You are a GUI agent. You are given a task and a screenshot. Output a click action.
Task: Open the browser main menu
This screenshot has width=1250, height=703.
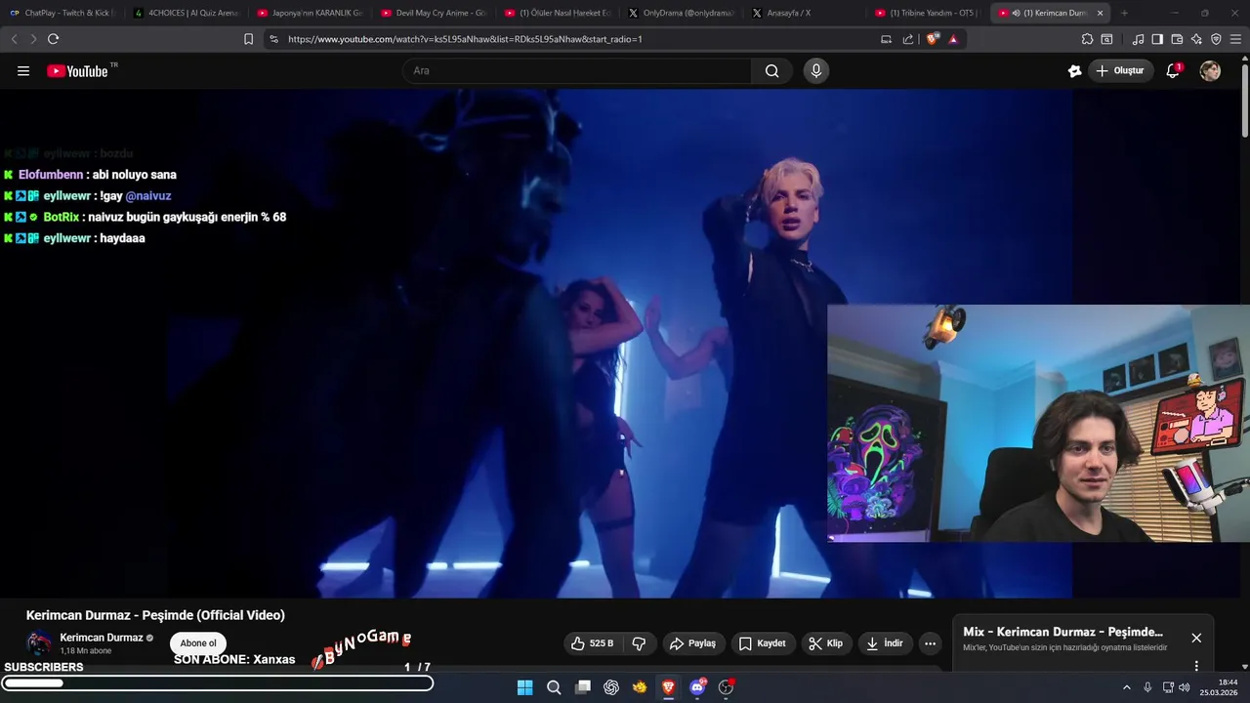coord(1235,39)
